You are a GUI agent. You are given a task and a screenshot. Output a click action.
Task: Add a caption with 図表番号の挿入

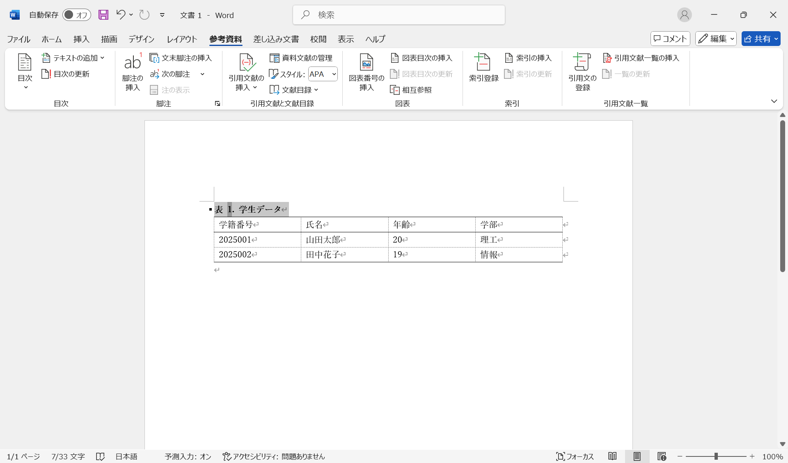[366, 72]
